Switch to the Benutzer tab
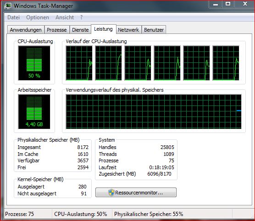Viewport: 255px width, 221px height. (154, 30)
